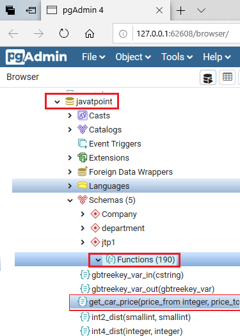Viewport: 240px width, 336px height.
Task: Click the browser forward arrow
Action: coord(38,34)
